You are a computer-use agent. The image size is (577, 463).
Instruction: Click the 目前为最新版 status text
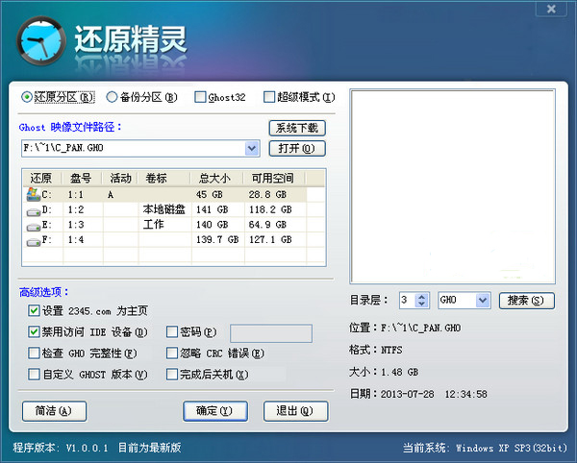(x=150, y=448)
